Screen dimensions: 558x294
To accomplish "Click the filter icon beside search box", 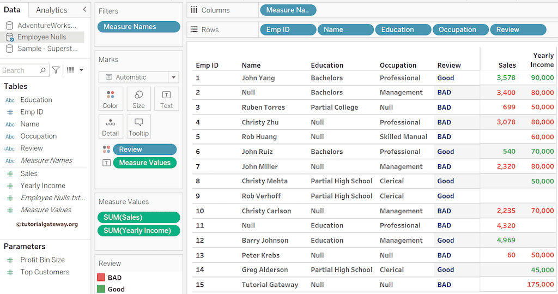I will tap(56, 70).
